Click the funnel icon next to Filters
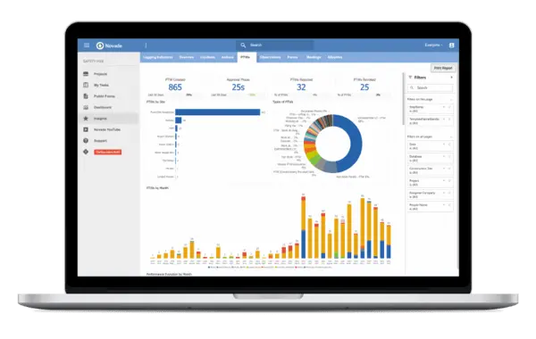The height and width of the screenshot is (339, 536). [x=410, y=78]
